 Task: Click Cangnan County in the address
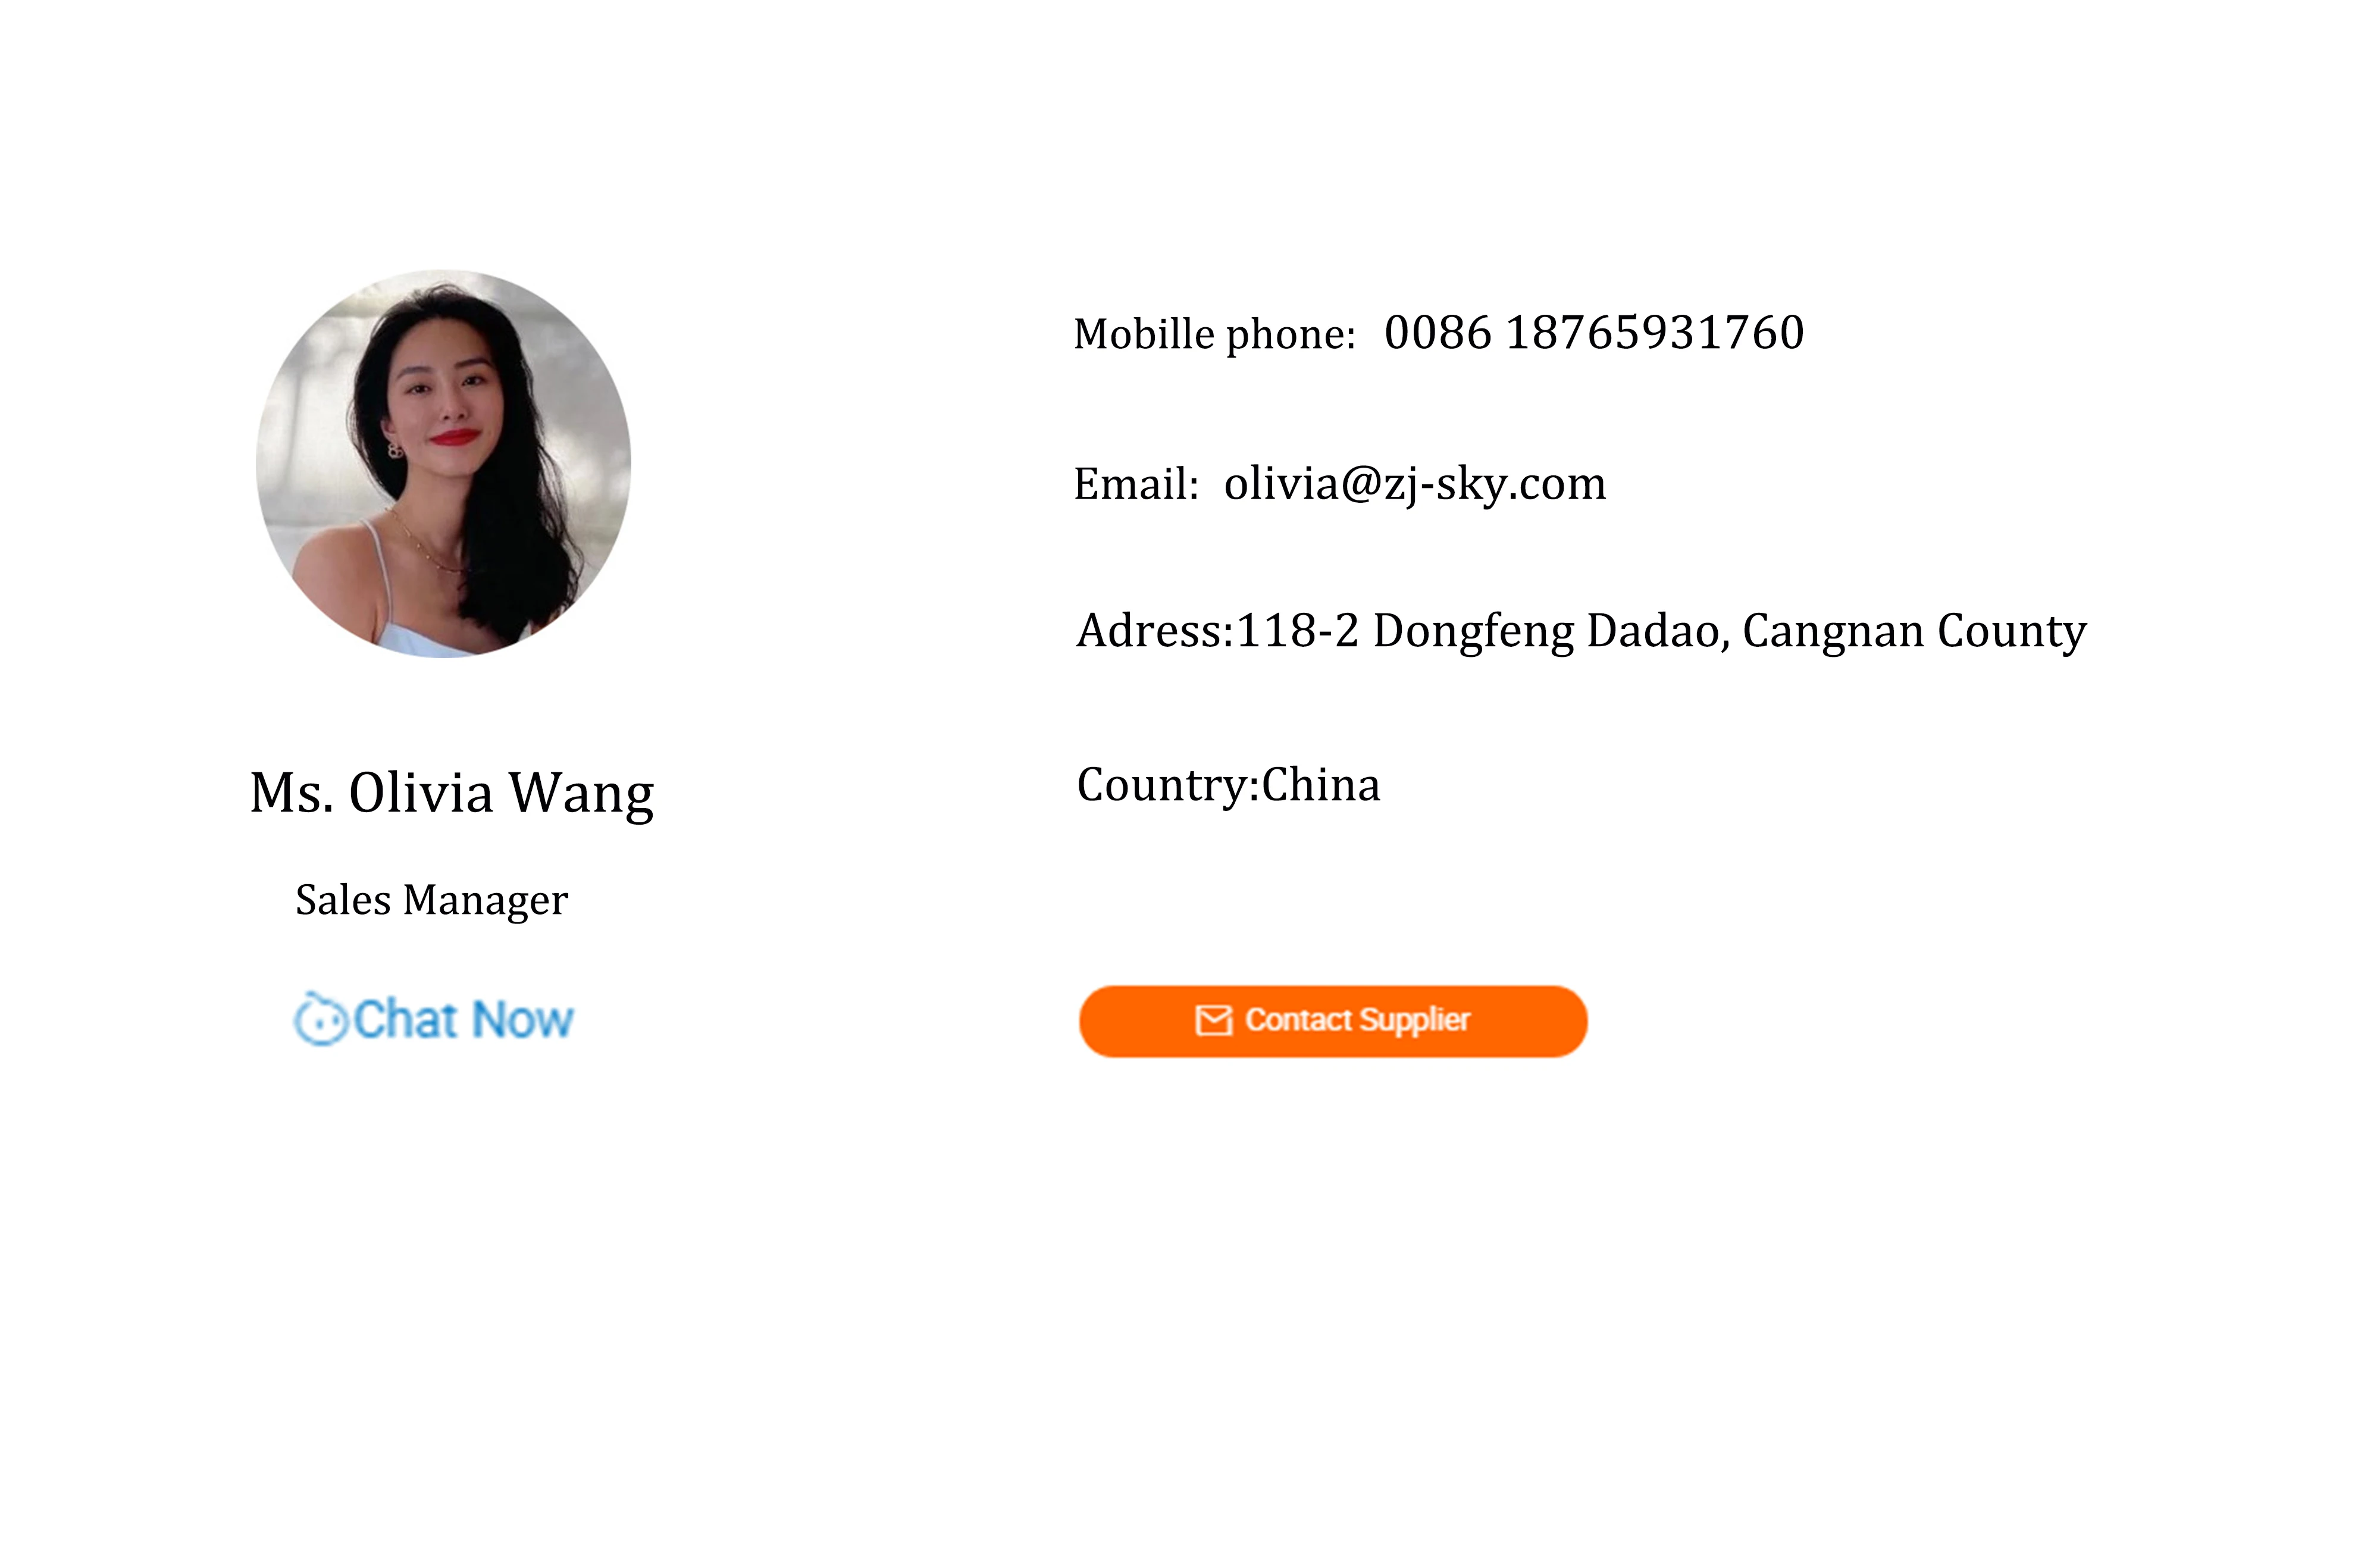[x=1915, y=632]
